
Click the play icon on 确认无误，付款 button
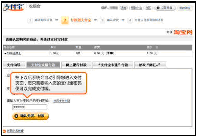click(16, 116)
